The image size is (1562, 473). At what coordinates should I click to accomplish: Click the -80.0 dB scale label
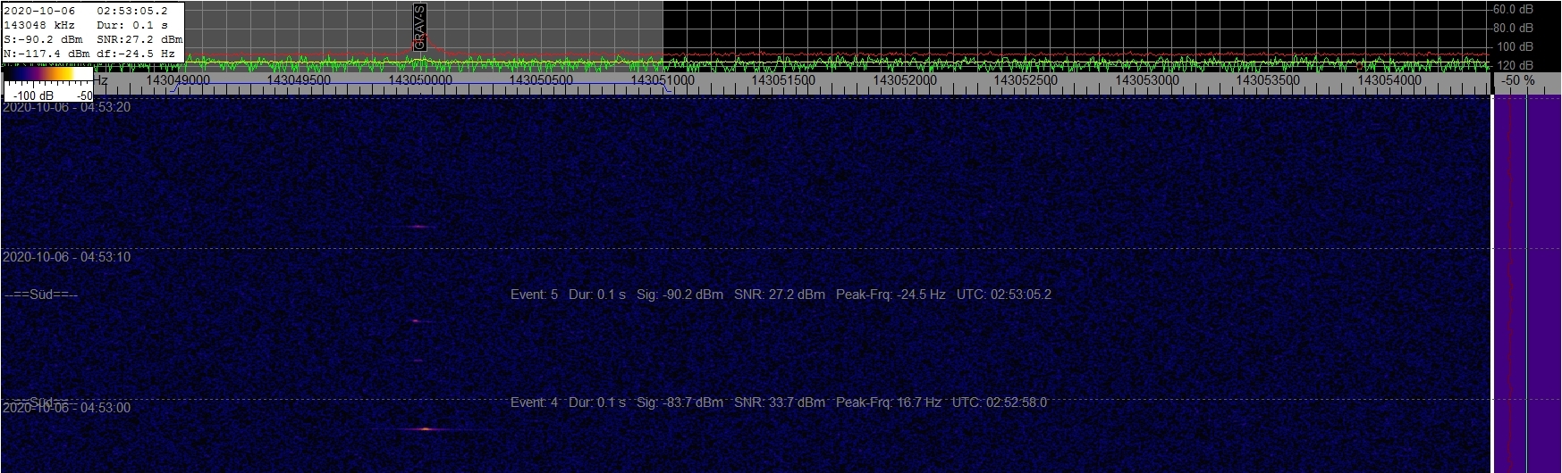pos(1514,28)
